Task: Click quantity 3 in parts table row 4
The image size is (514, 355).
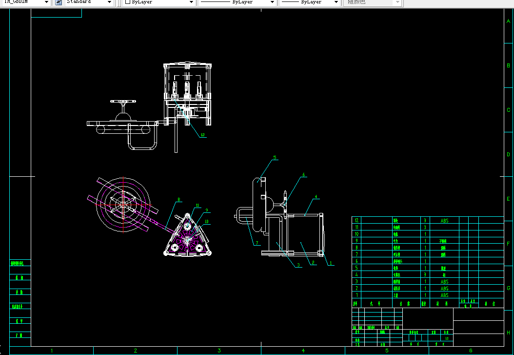Action: point(425,275)
